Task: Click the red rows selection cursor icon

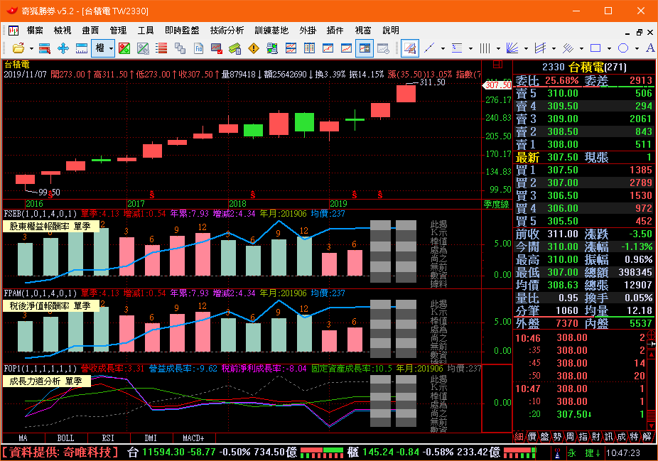Action: 45,48
